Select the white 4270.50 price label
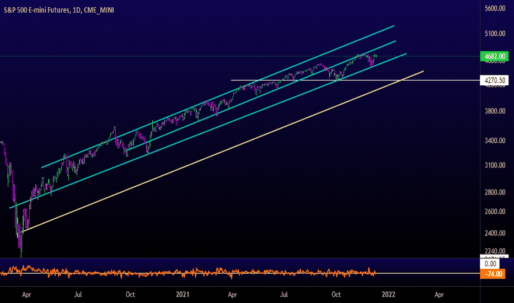The height and width of the screenshot is (303, 514). click(494, 80)
